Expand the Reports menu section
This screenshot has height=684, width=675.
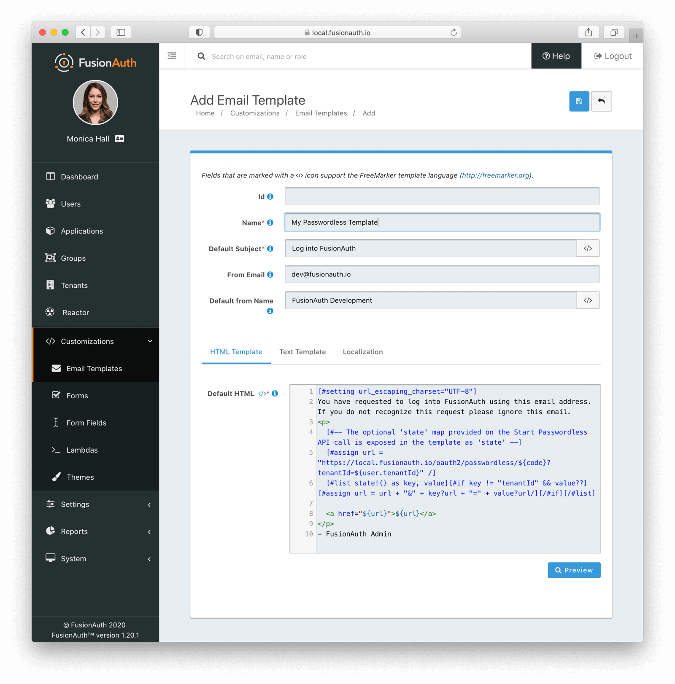pyautogui.click(x=95, y=531)
